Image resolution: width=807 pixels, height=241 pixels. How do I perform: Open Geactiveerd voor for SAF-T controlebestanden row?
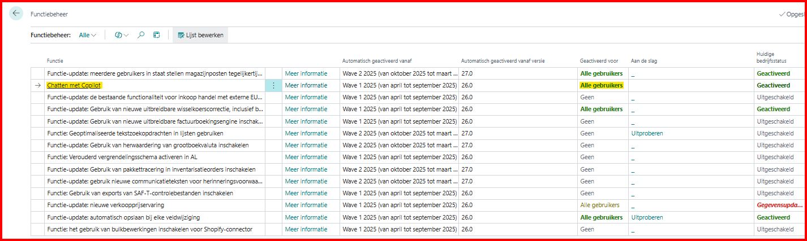587,193
